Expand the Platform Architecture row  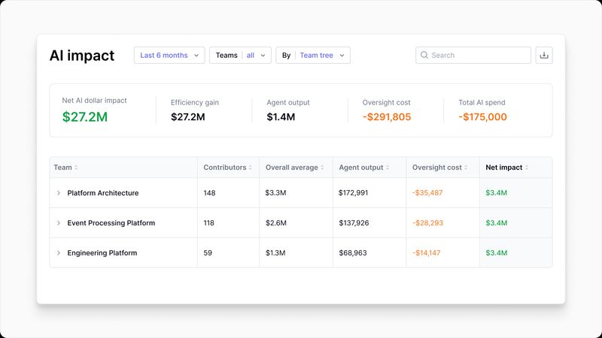coord(59,193)
